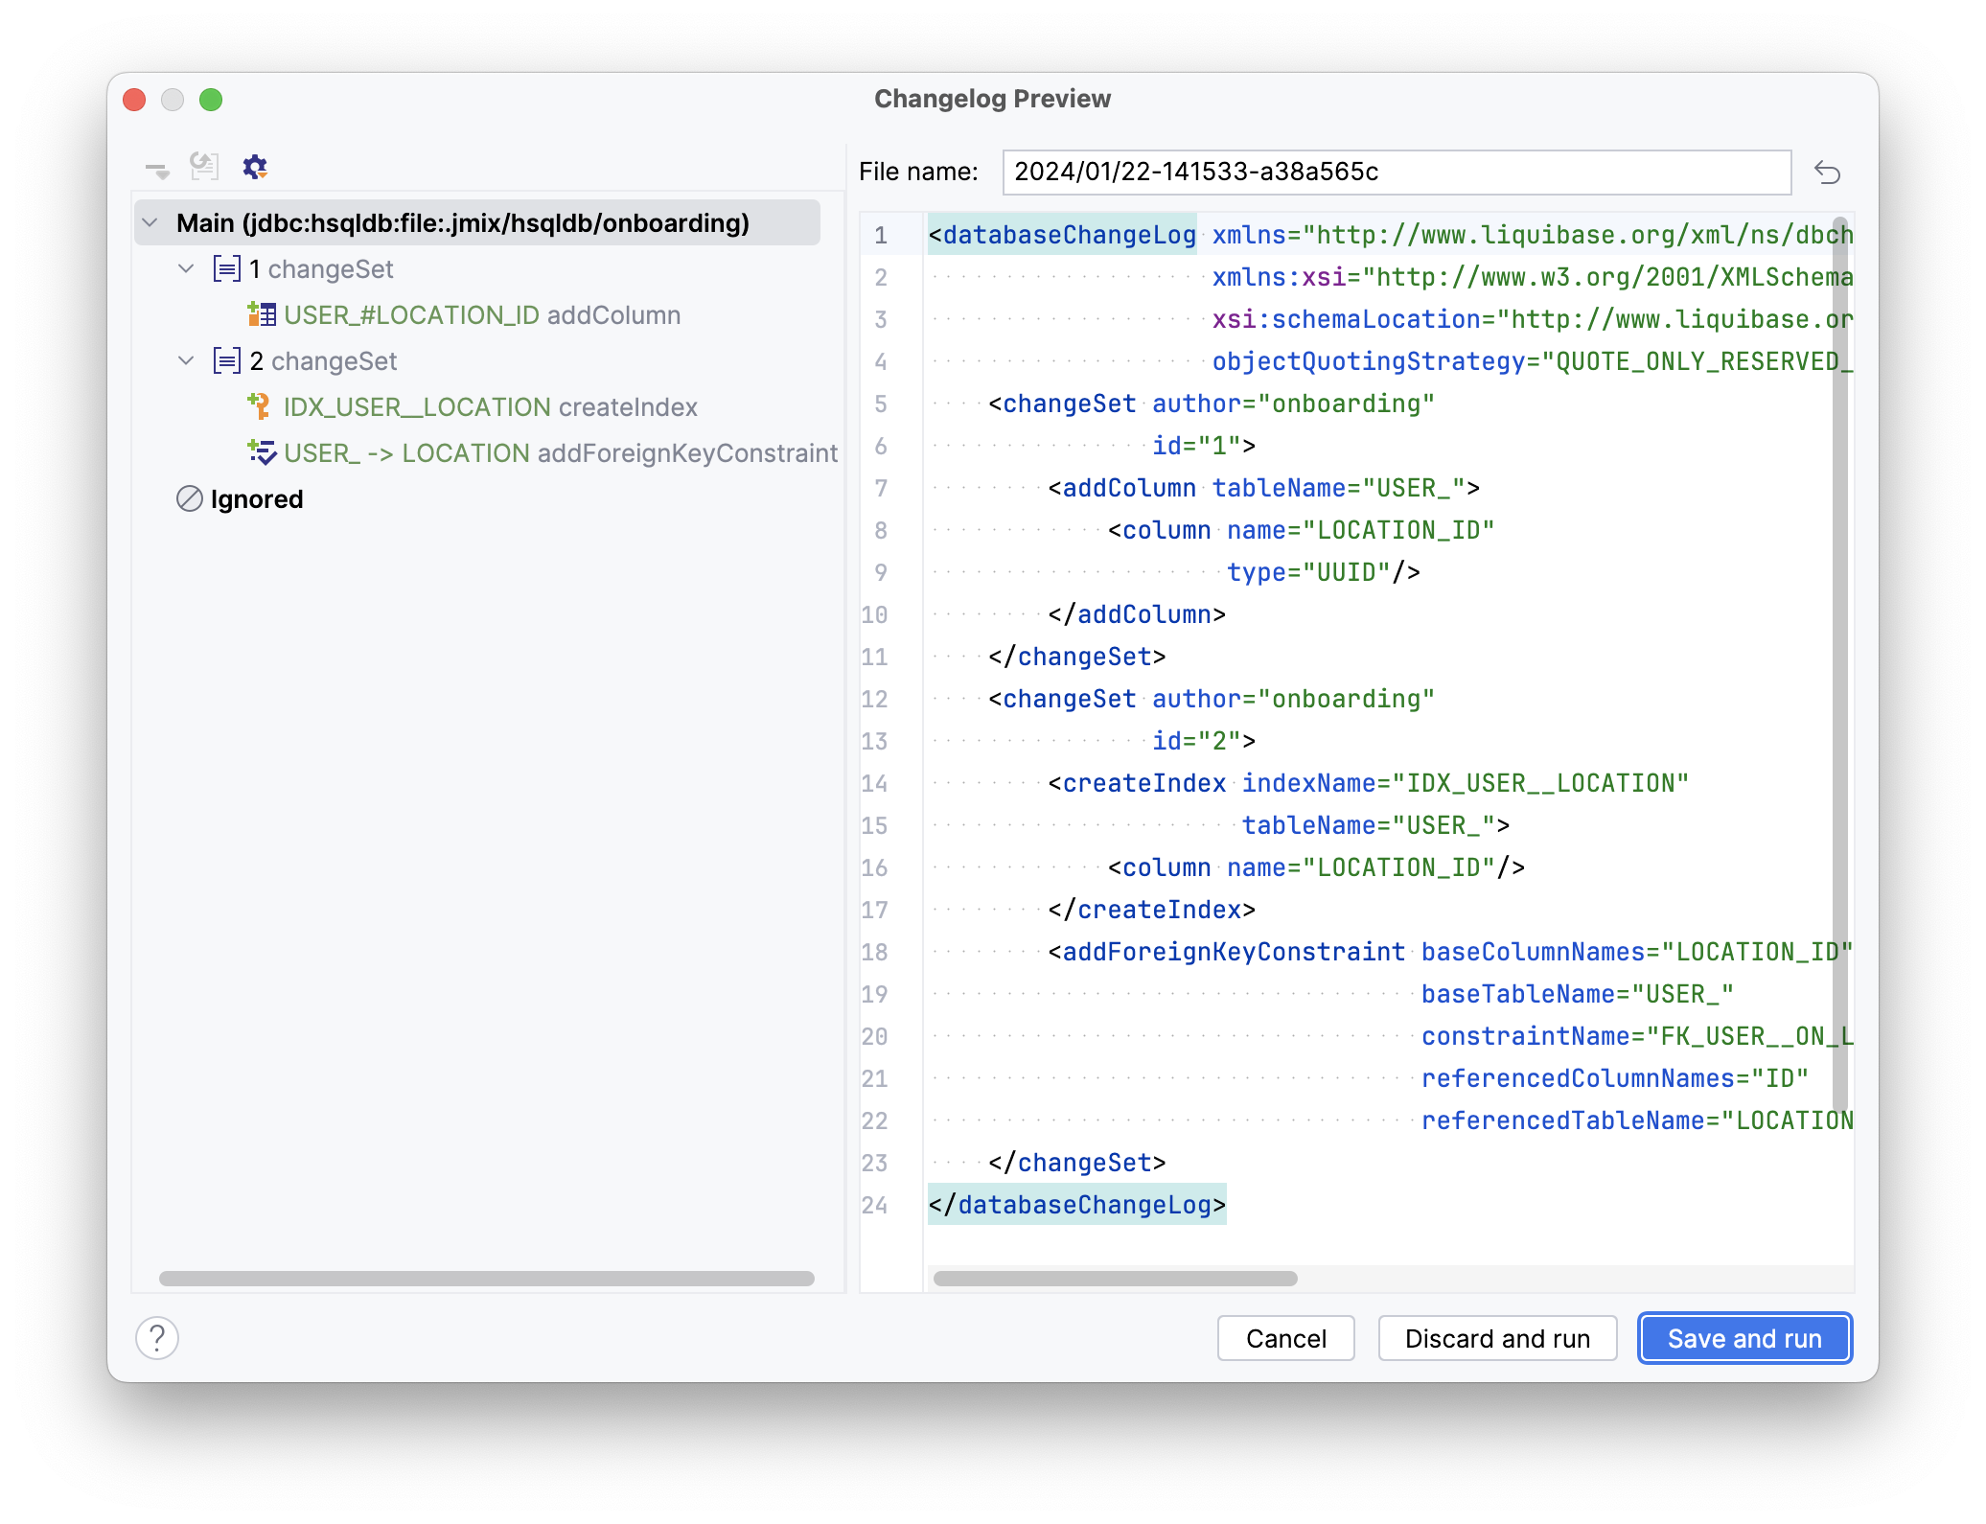Click the move-down dash toolbar icon
The width and height of the screenshot is (1986, 1524).
[157, 170]
